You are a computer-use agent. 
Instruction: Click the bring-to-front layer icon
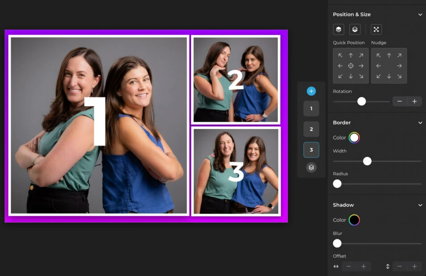[339, 29]
